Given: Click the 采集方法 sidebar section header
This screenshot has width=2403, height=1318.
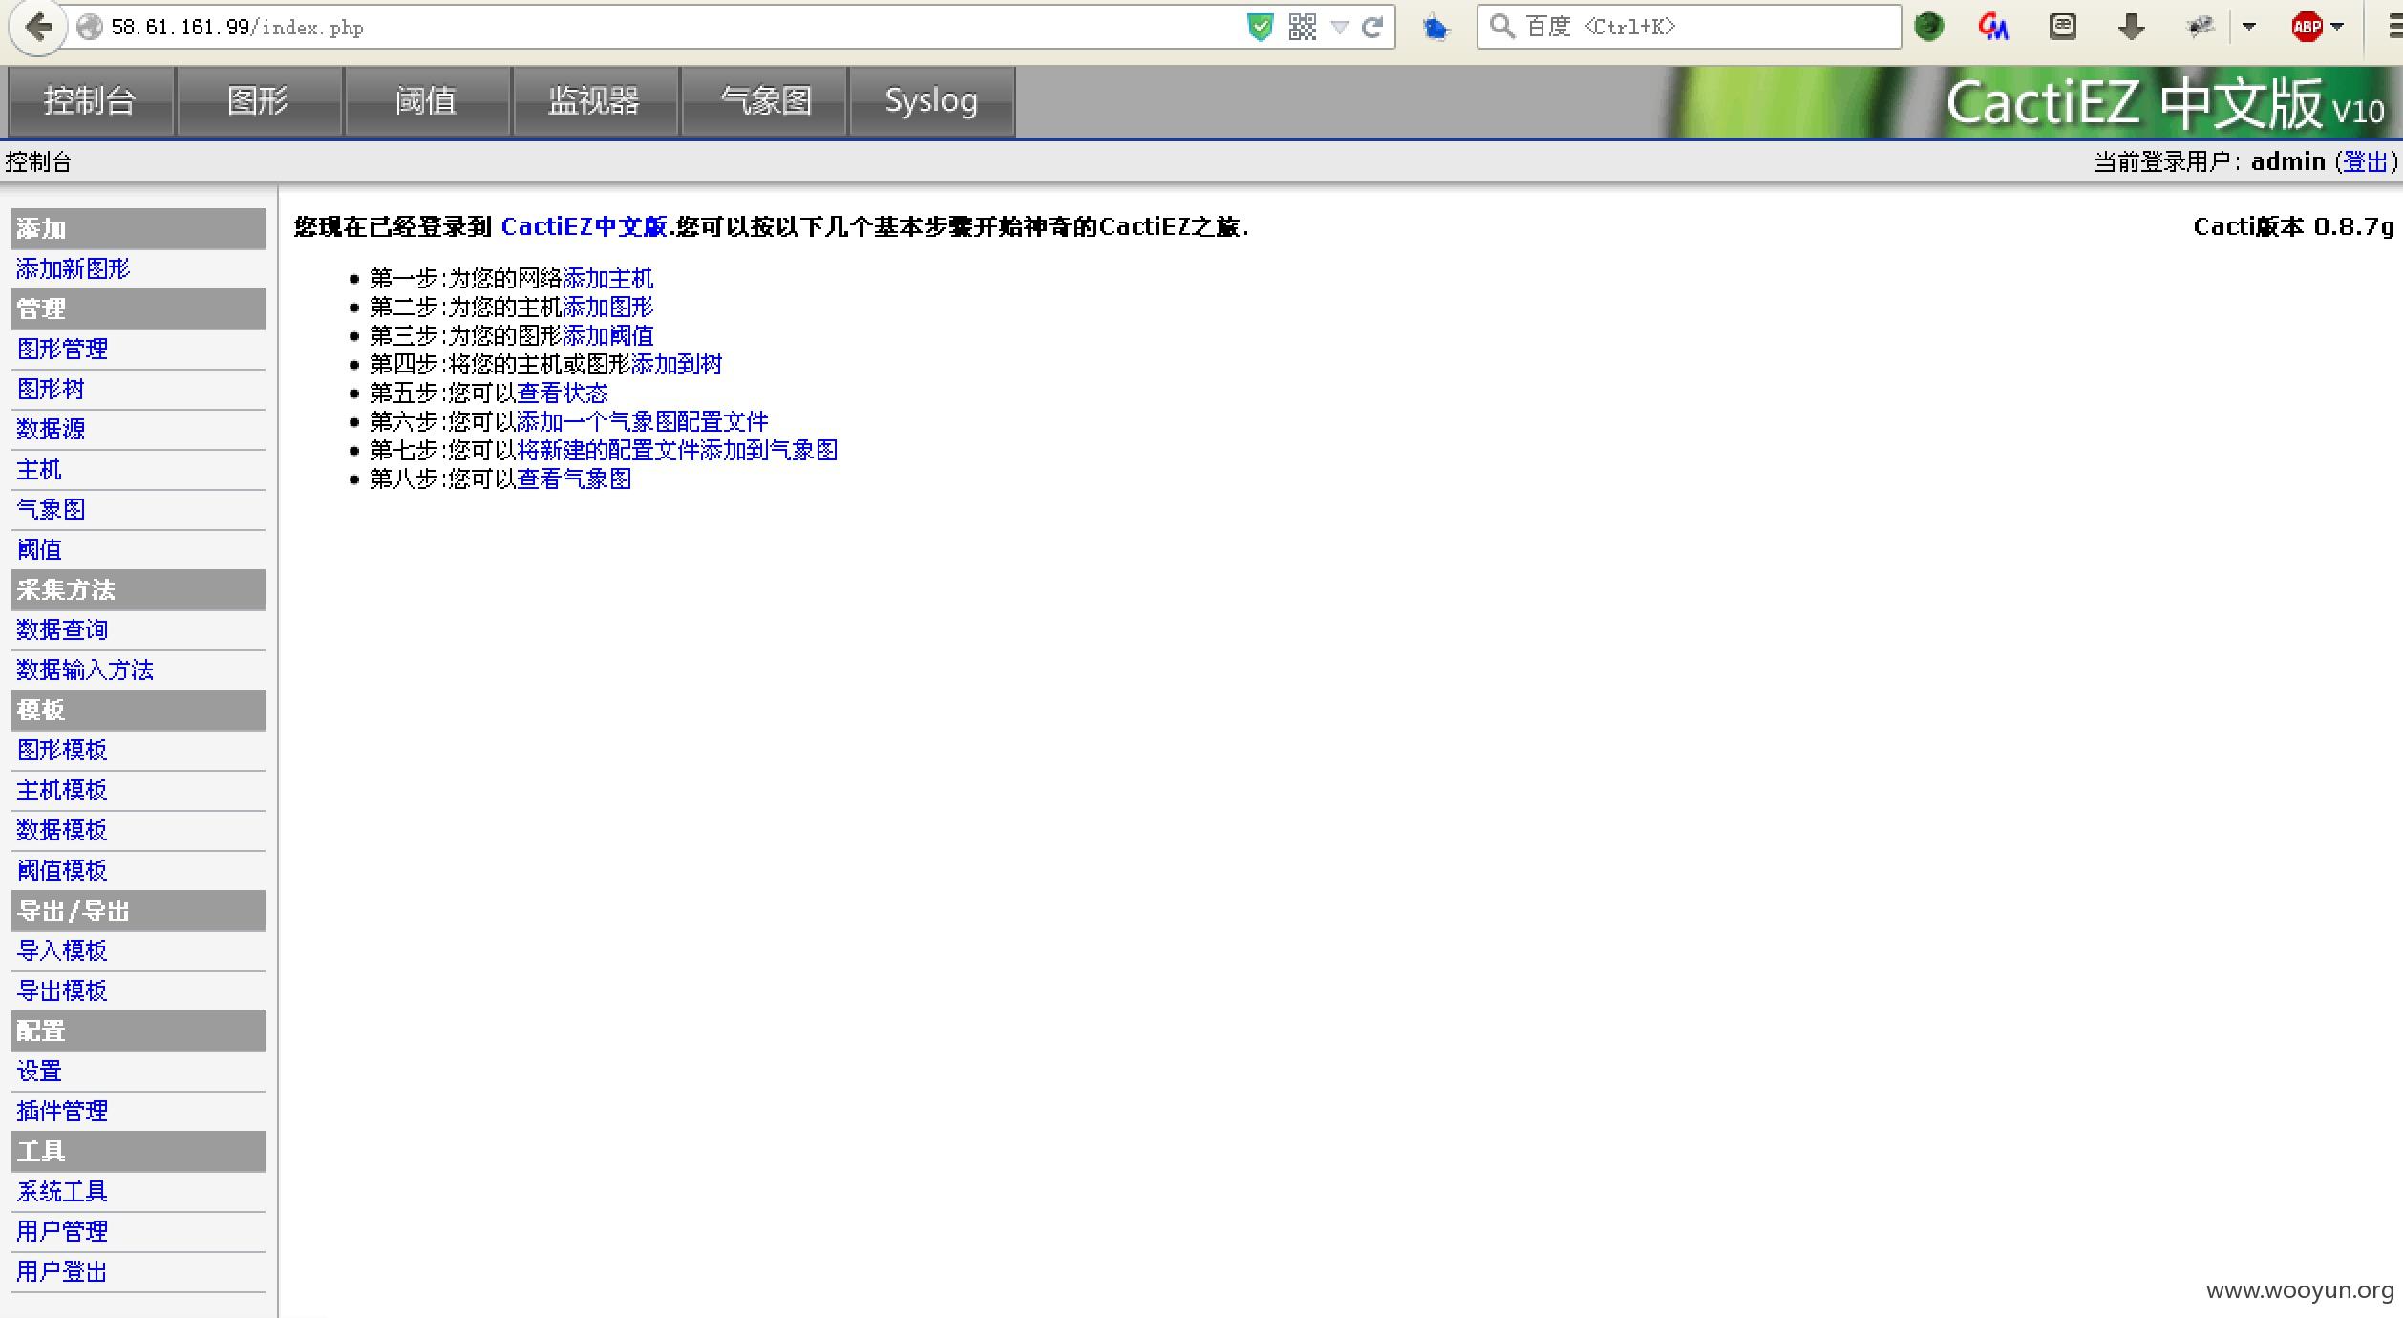Looking at the screenshot, I should tap(138, 589).
